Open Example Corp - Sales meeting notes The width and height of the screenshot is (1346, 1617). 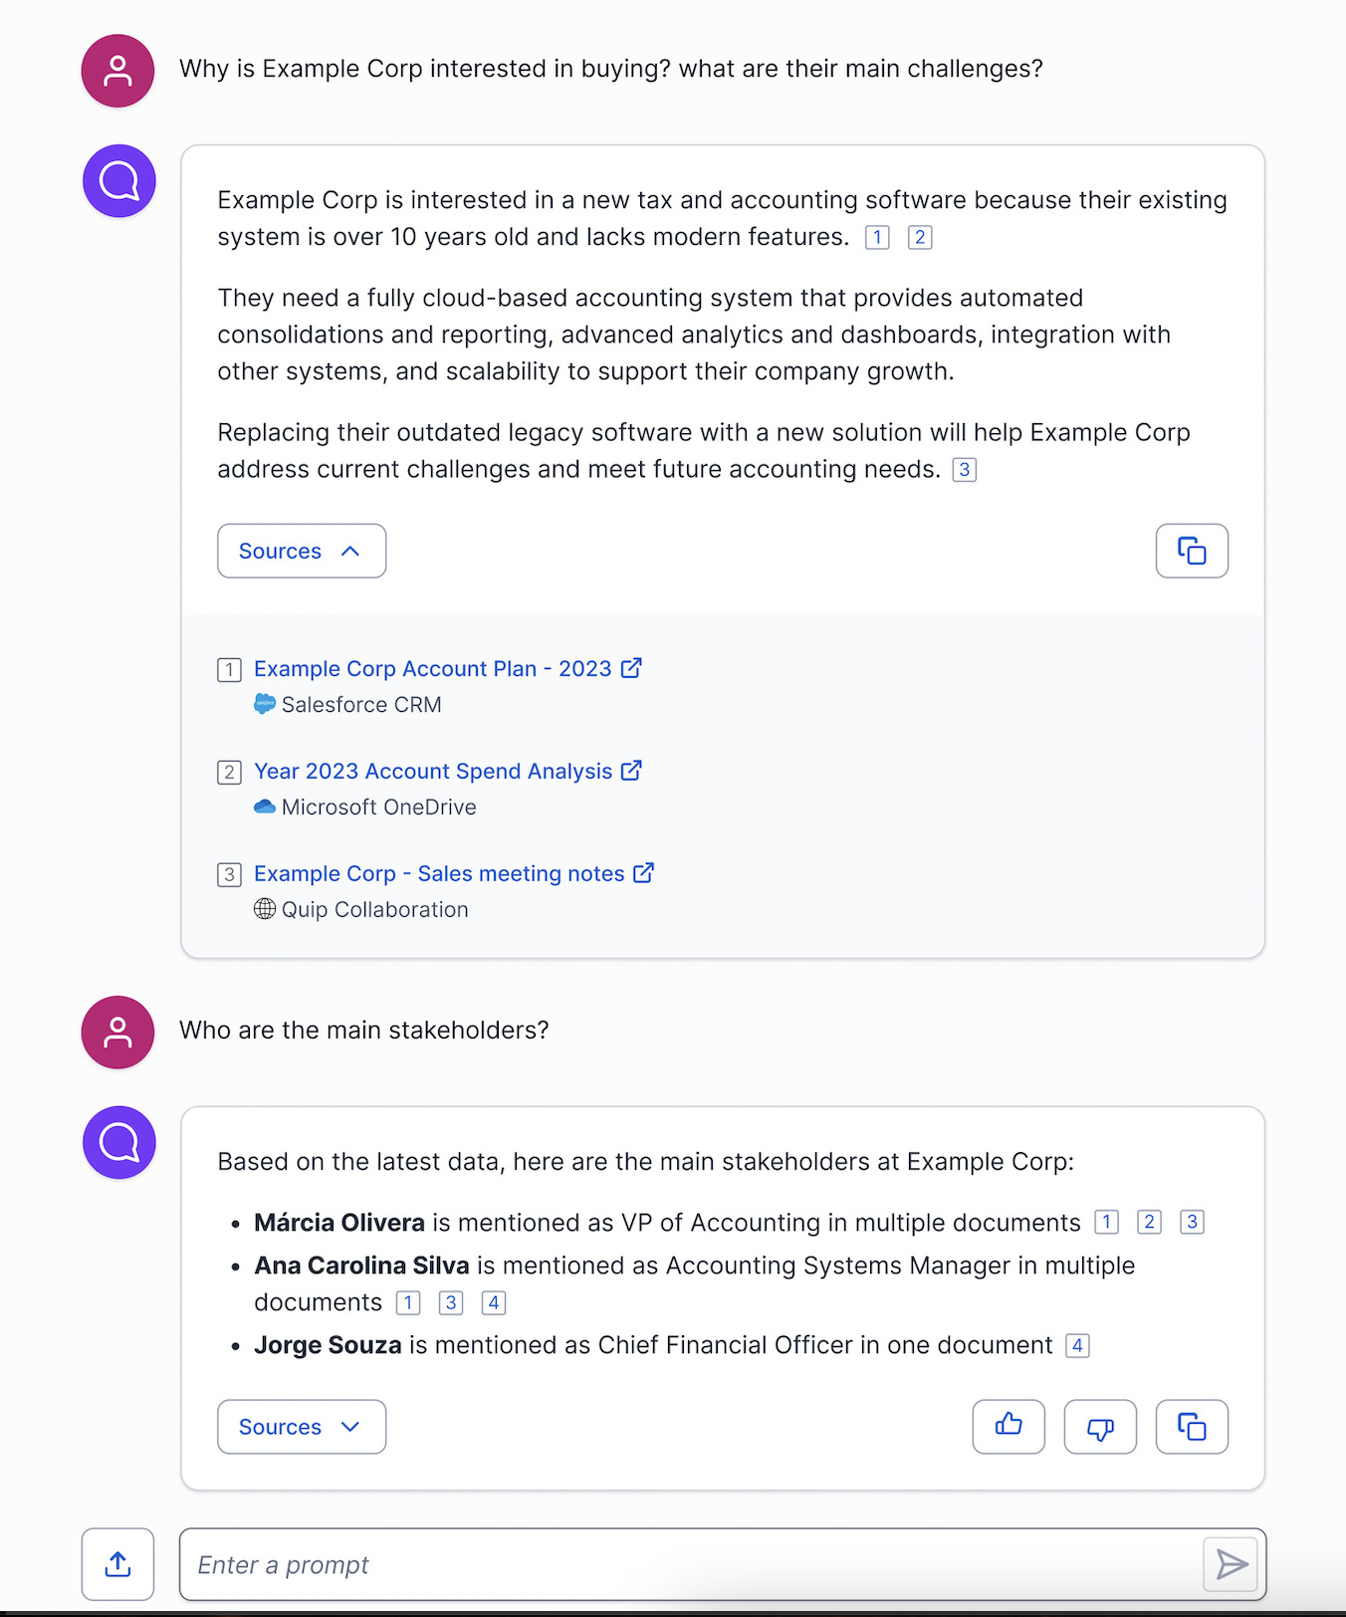pos(439,873)
